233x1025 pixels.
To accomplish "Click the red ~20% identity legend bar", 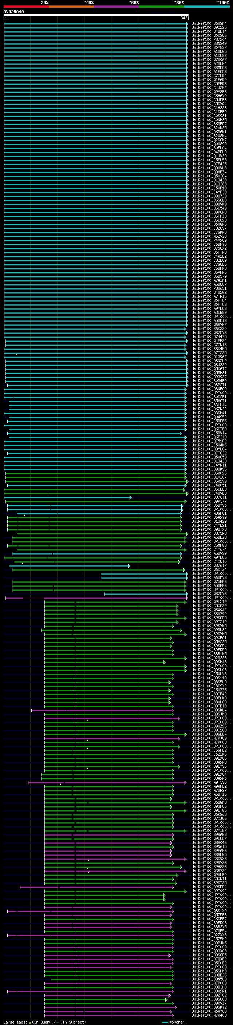I will pos(26,6).
